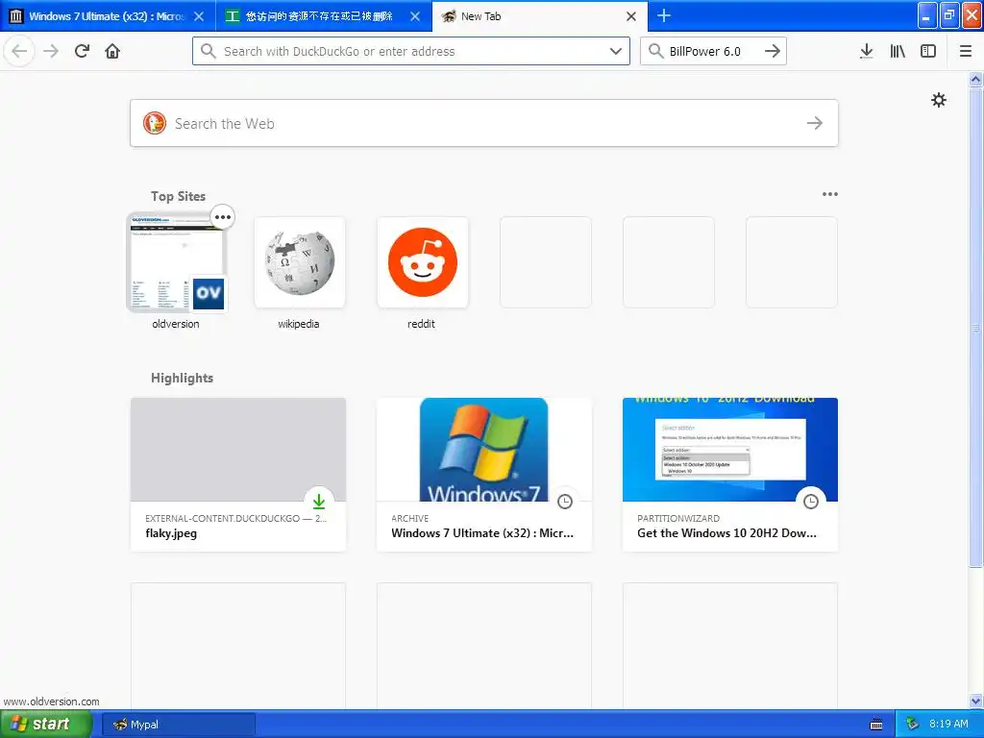Close the Chinese-titled tab
The image size is (984, 738).
click(x=415, y=16)
